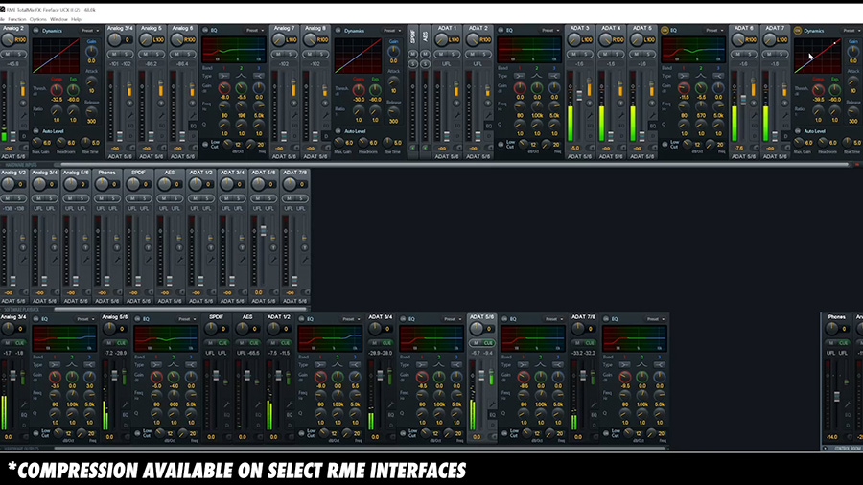Click the Gain knob in ADAT 7 Dynamics panel
This screenshot has width=863, height=485.
853,51
